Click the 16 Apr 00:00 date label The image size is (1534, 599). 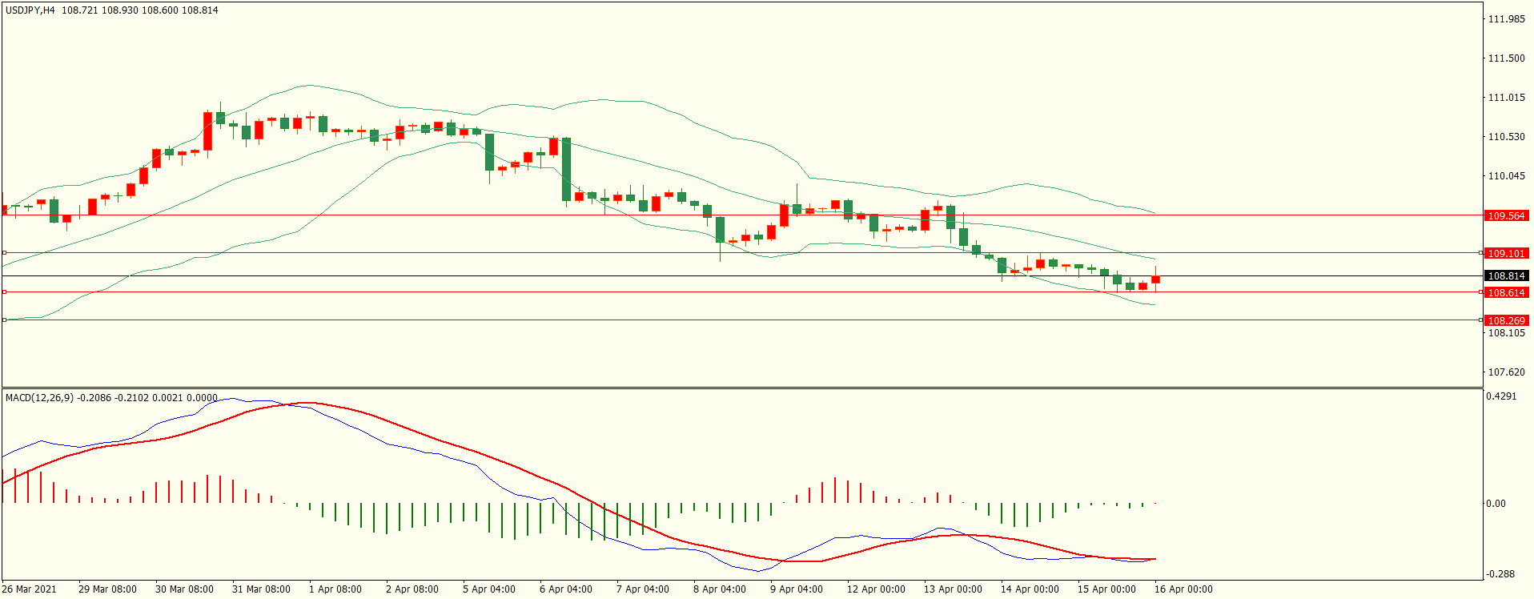pyautogui.click(x=1183, y=589)
